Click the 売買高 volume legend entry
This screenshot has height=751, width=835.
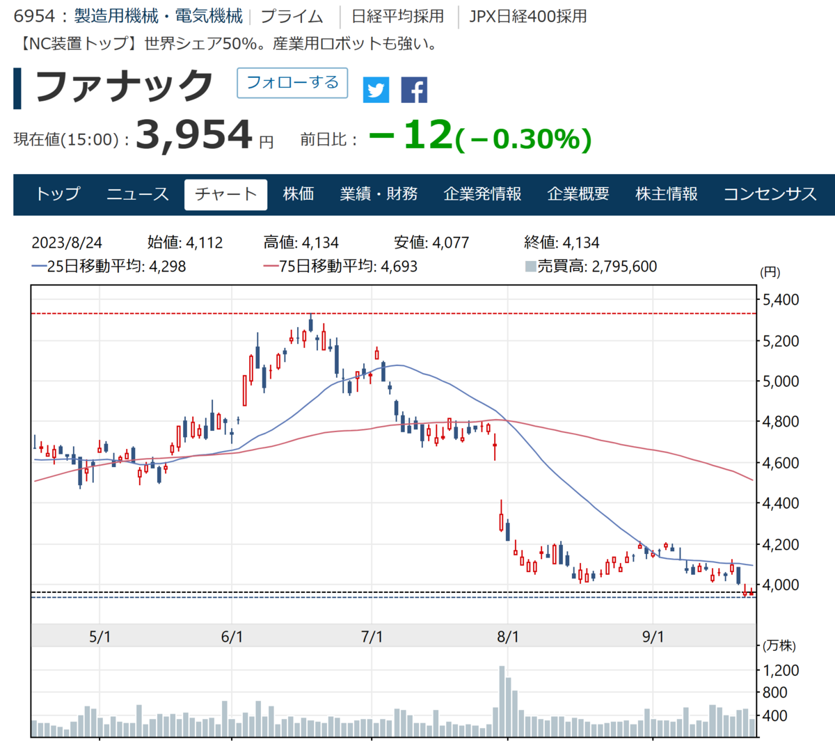pyautogui.click(x=591, y=267)
